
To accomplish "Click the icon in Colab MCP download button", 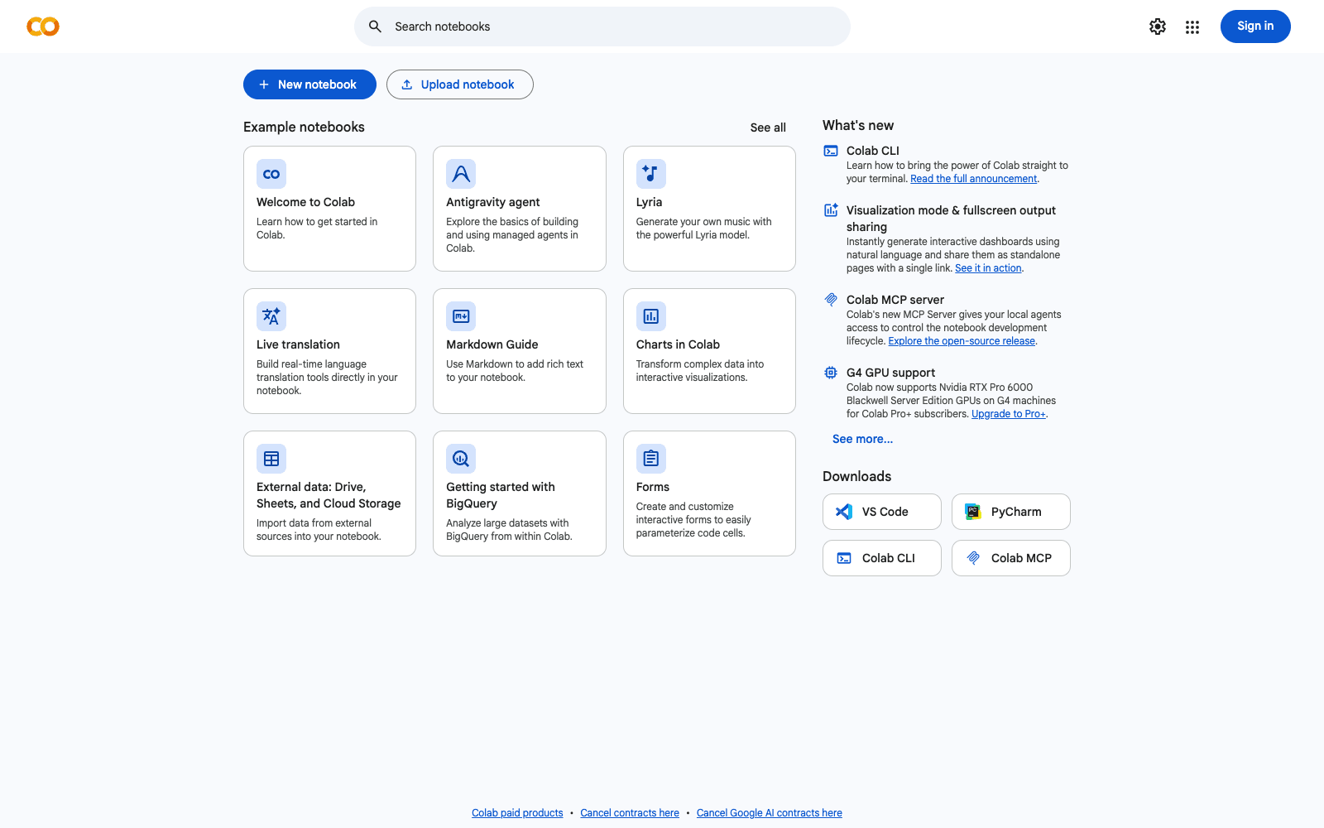I will coord(973,558).
